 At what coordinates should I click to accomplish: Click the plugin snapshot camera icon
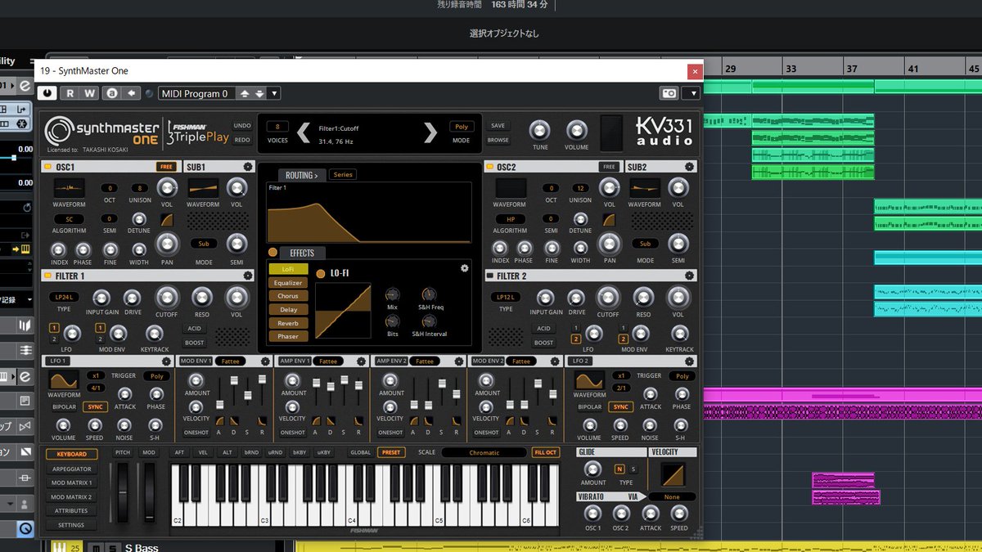[669, 93]
